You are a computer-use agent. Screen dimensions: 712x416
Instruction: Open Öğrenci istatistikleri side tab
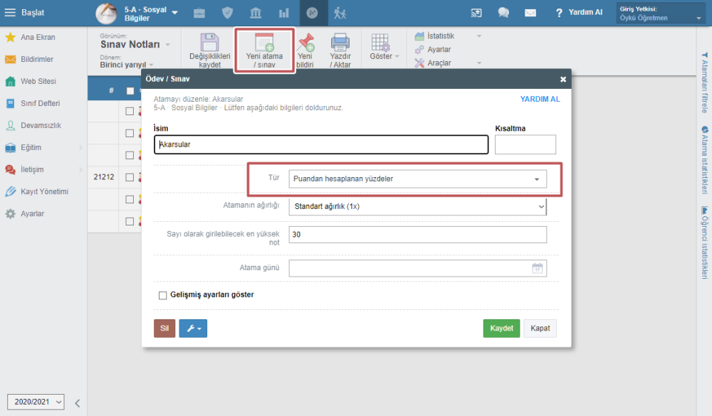tap(704, 242)
